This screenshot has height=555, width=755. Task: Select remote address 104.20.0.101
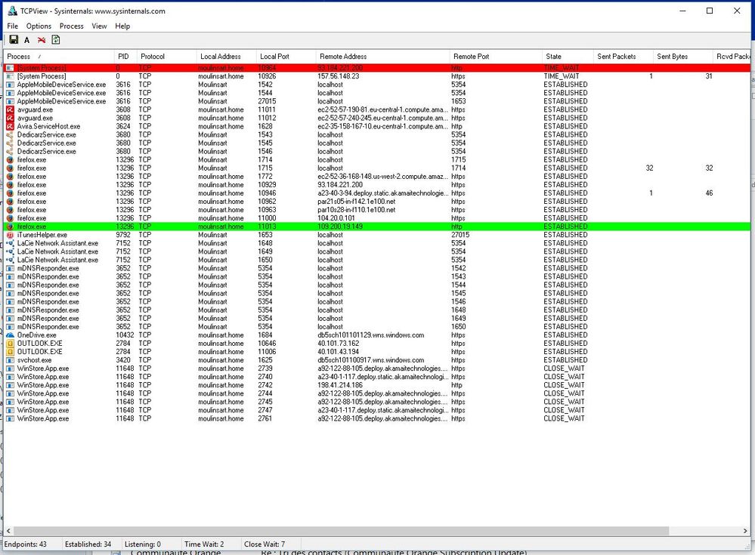(x=336, y=218)
